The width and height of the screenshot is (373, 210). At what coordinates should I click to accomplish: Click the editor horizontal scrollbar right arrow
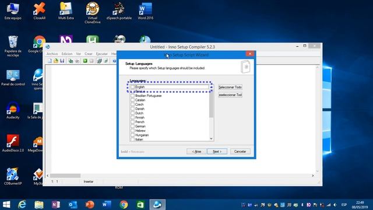[313, 176]
